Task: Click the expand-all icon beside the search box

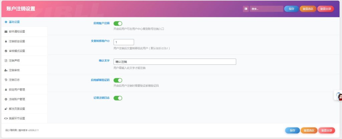Action: (246, 9)
